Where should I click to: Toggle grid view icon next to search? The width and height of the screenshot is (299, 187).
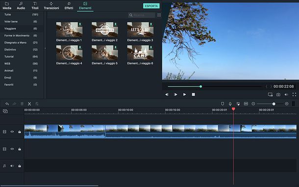159,15
